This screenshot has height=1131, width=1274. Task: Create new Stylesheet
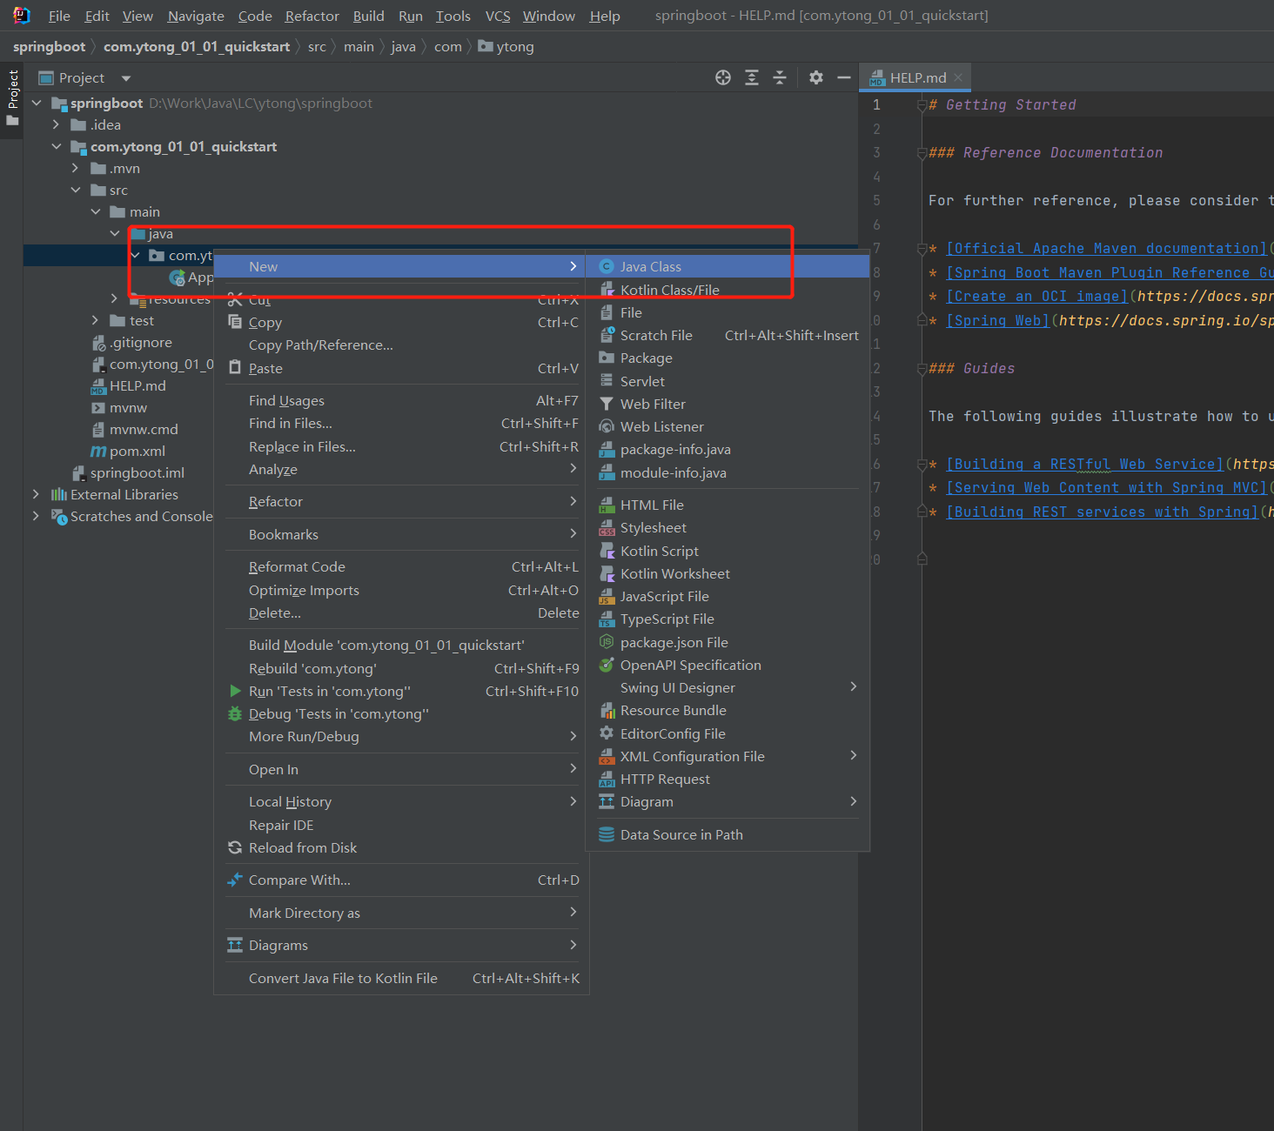click(x=728, y=527)
